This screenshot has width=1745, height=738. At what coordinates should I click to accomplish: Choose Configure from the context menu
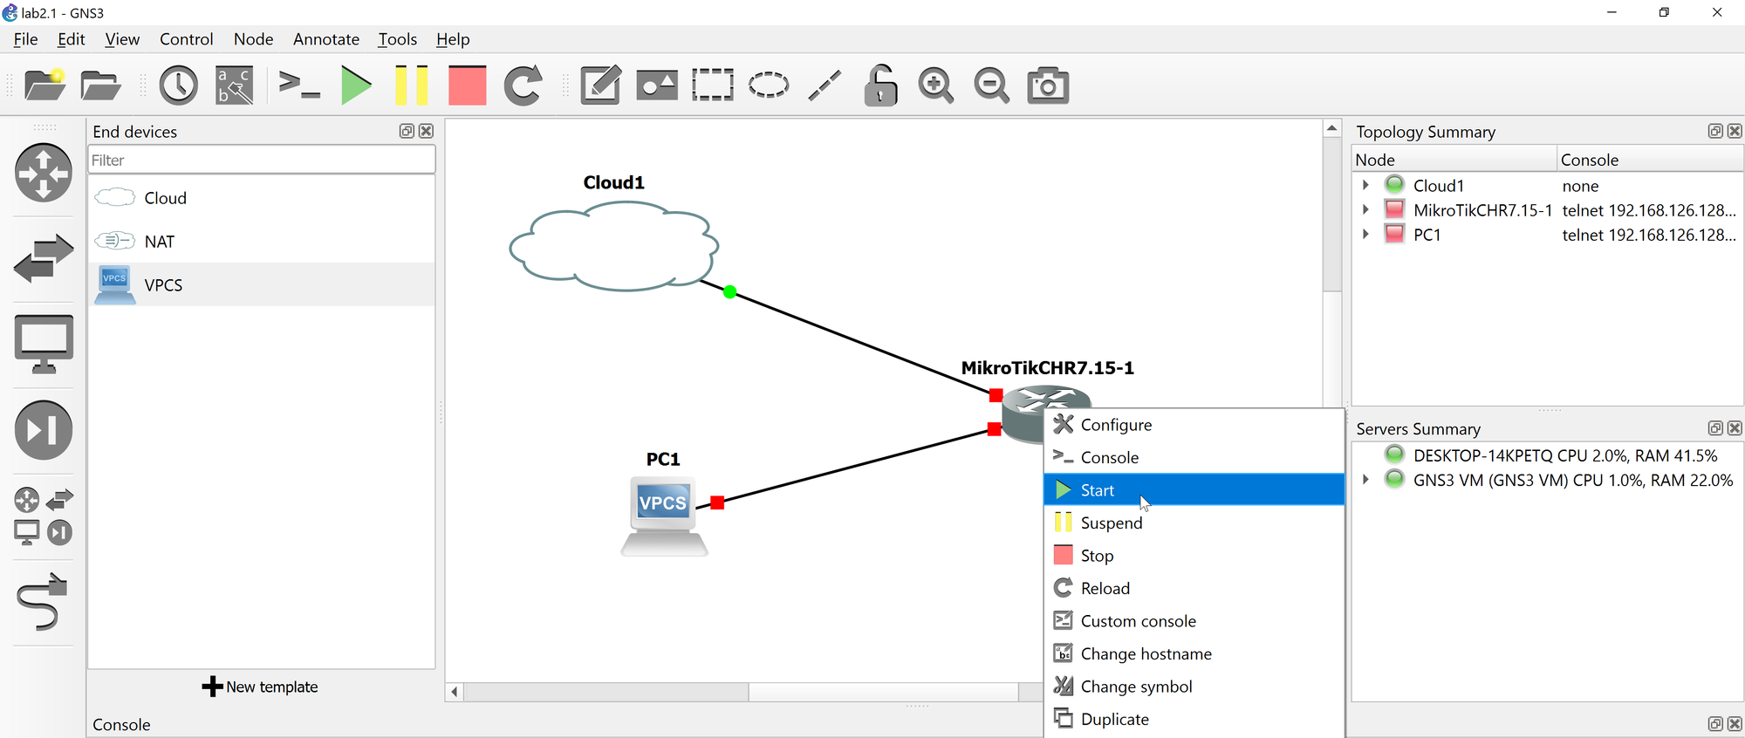point(1194,425)
